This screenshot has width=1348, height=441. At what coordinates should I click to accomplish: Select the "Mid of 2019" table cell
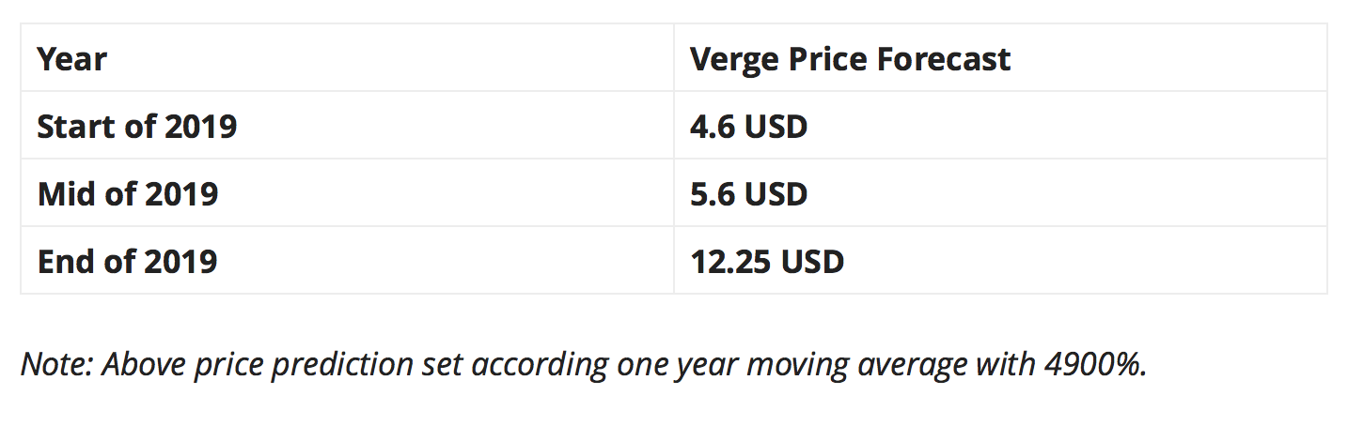tap(128, 193)
